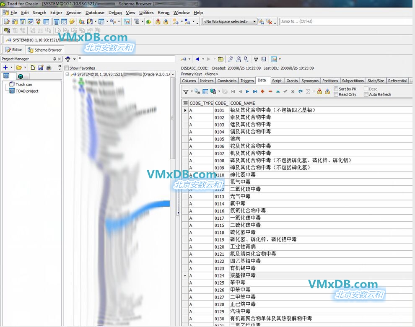This screenshot has height=327, width=415.
Task: Click the main toolbar commit icon
Action: [x=158, y=21]
